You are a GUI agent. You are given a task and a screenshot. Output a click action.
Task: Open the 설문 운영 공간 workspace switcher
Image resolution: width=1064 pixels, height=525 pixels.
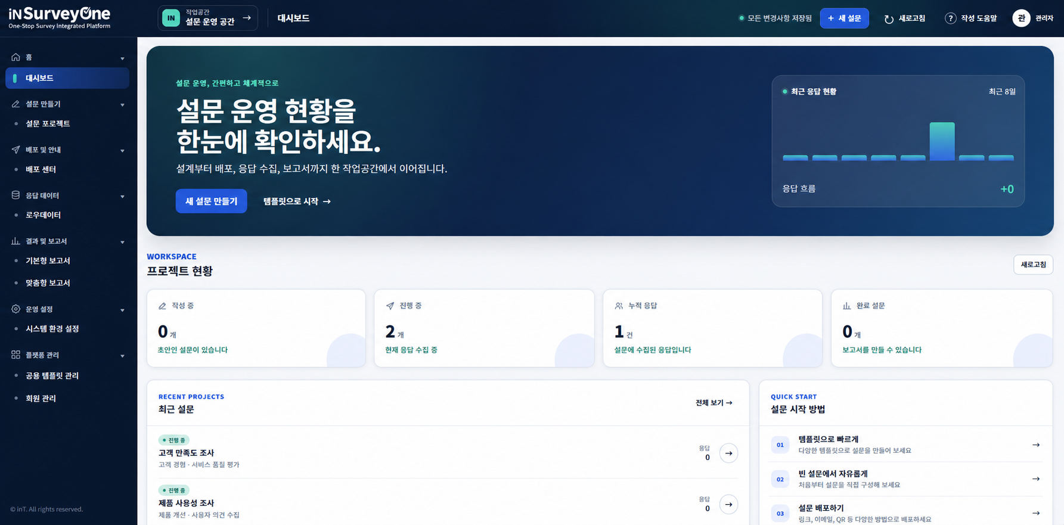(207, 18)
